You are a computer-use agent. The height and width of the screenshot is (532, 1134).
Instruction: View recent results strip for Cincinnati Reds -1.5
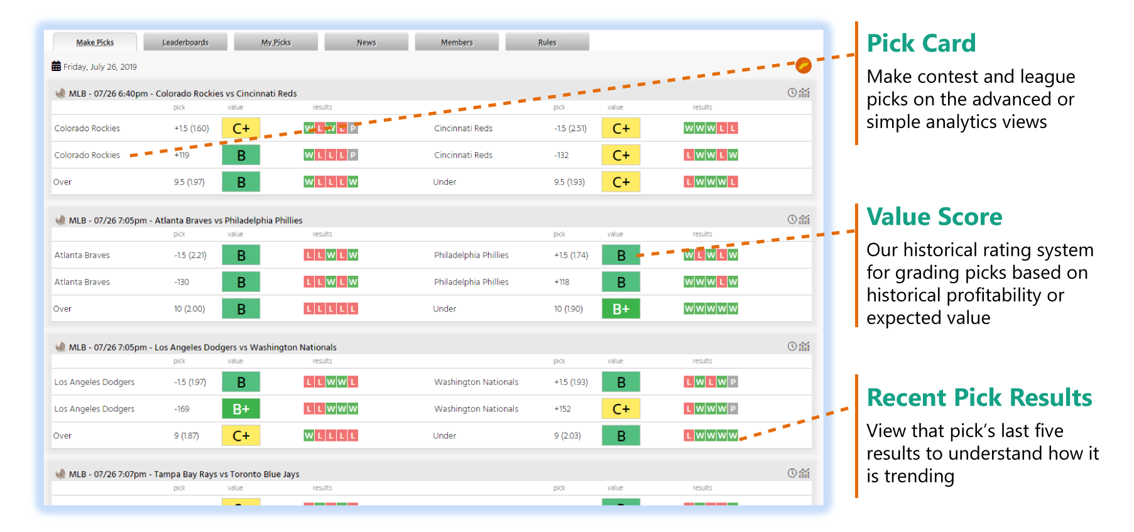pos(711,128)
